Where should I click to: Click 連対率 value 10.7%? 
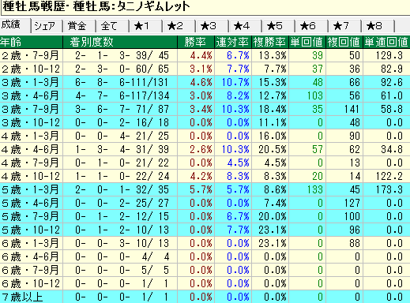[235, 82]
